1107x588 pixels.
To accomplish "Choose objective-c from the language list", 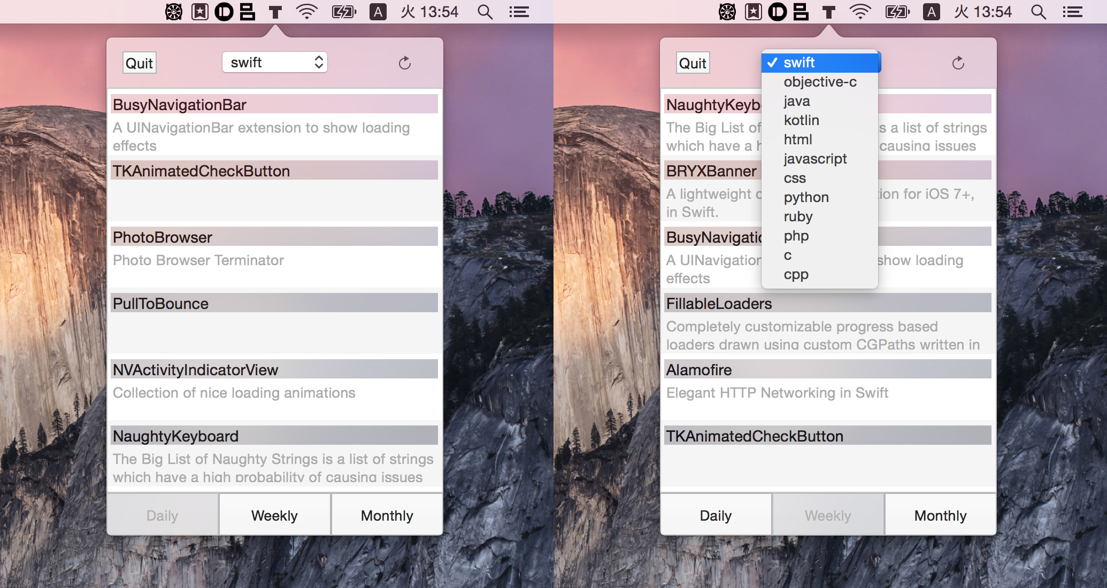I will 820,82.
